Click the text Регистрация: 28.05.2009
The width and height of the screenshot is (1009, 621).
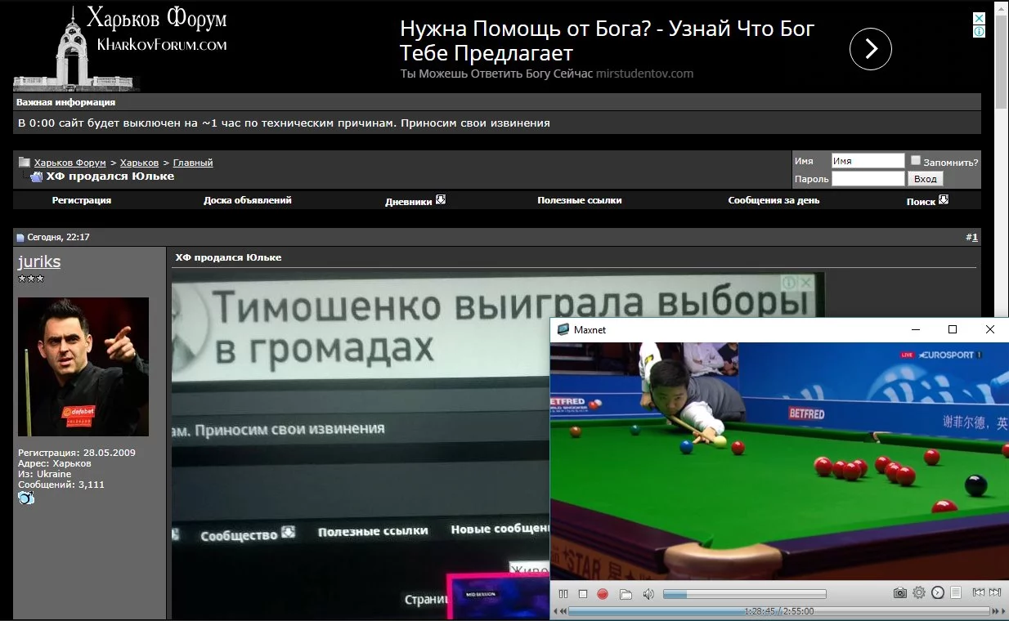(x=77, y=453)
